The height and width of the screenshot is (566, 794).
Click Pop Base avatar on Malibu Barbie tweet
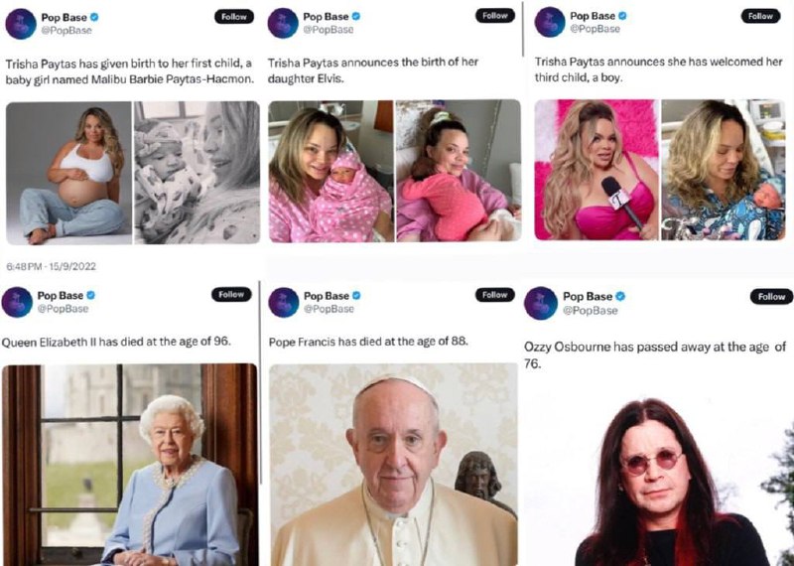(22, 23)
